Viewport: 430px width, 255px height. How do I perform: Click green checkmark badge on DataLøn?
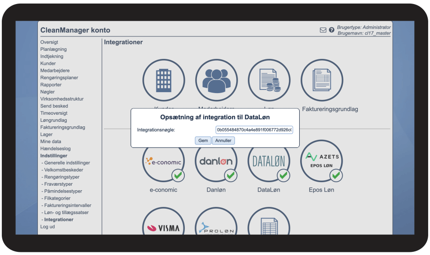pos(283,175)
